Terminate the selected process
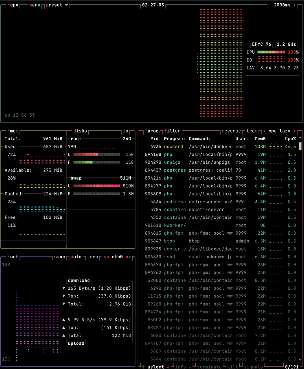 pyautogui.click(x=209, y=367)
